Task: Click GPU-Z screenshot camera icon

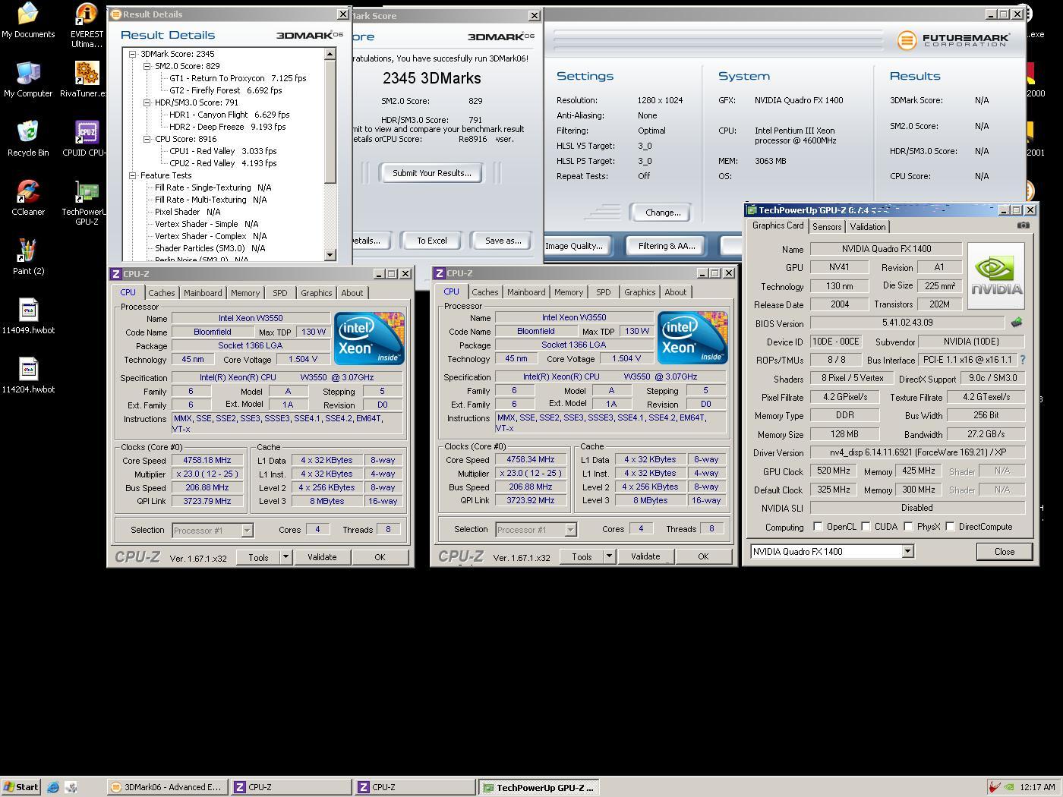Action: 1023,225
